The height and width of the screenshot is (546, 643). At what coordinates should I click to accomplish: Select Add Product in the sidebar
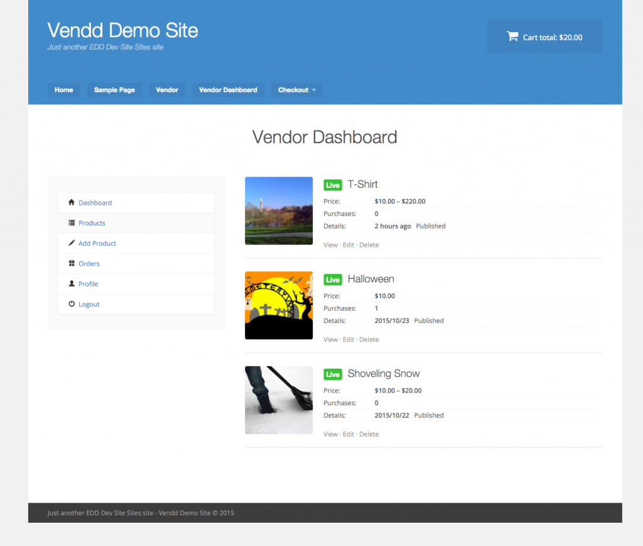[x=136, y=243]
